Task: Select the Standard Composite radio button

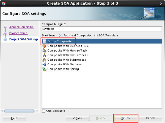Action: coord(61,36)
